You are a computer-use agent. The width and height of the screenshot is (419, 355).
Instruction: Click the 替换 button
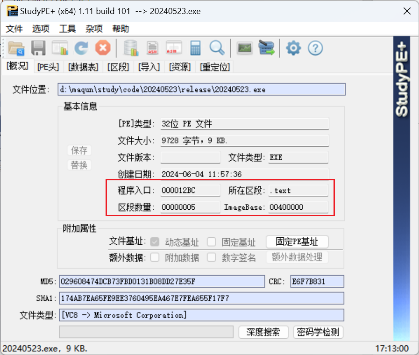point(79,165)
